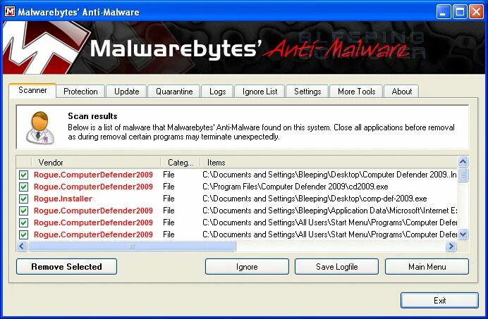Sort by the Categ... column header
The image size is (488, 319).
pos(181,162)
